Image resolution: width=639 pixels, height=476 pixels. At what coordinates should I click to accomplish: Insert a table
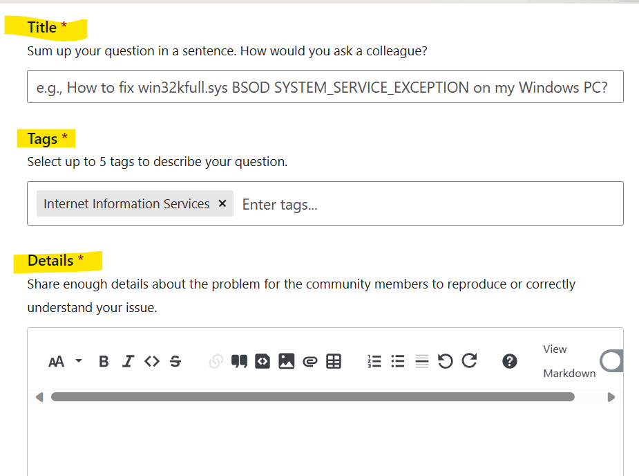point(334,361)
